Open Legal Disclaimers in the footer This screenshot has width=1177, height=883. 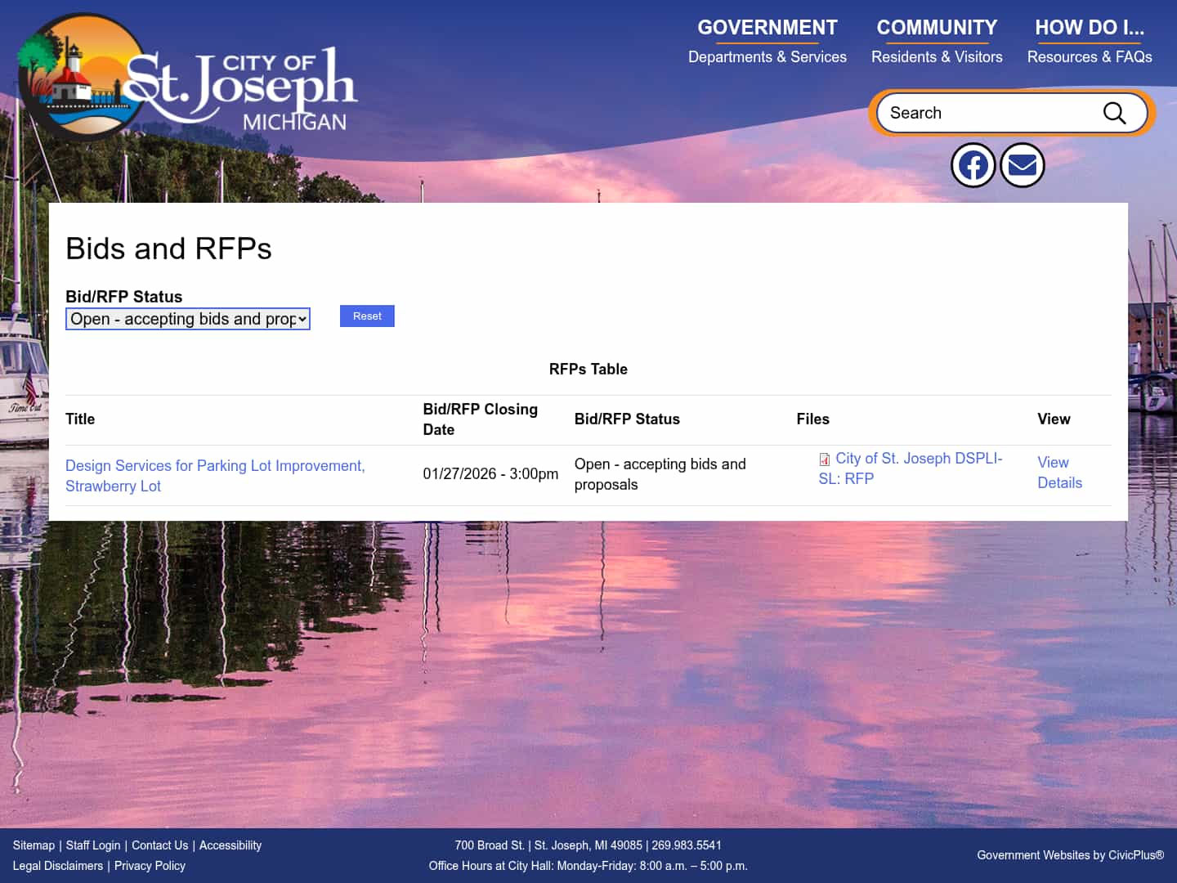[57, 865]
